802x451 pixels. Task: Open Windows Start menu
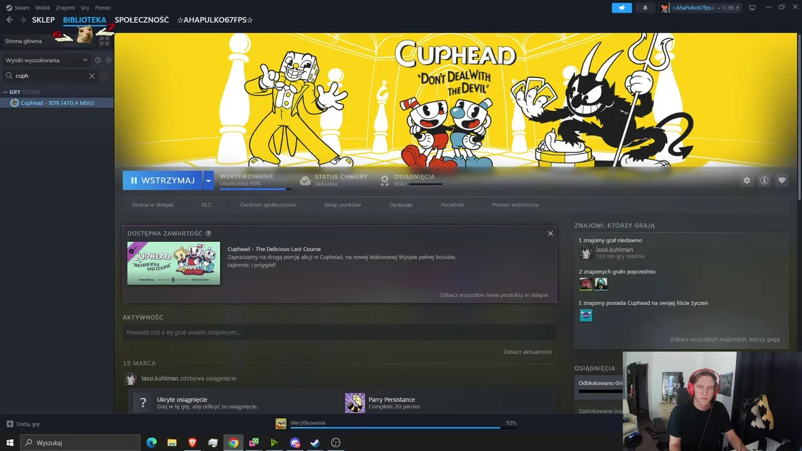click(10, 443)
